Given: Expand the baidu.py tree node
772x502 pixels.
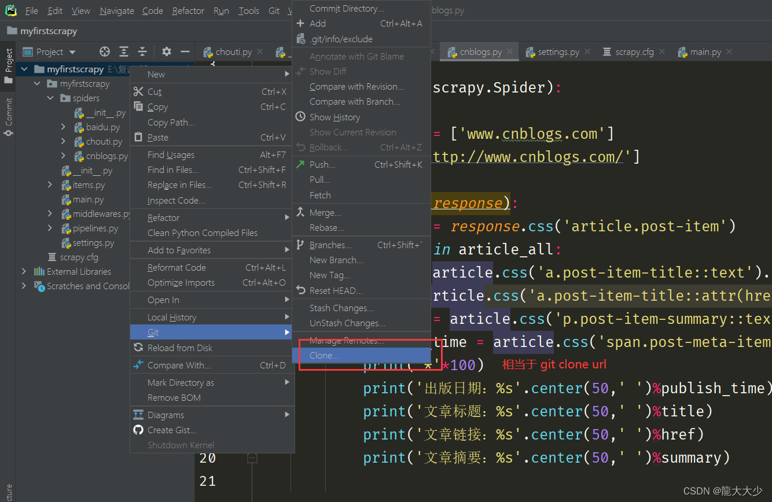Looking at the screenshot, I should (x=64, y=127).
